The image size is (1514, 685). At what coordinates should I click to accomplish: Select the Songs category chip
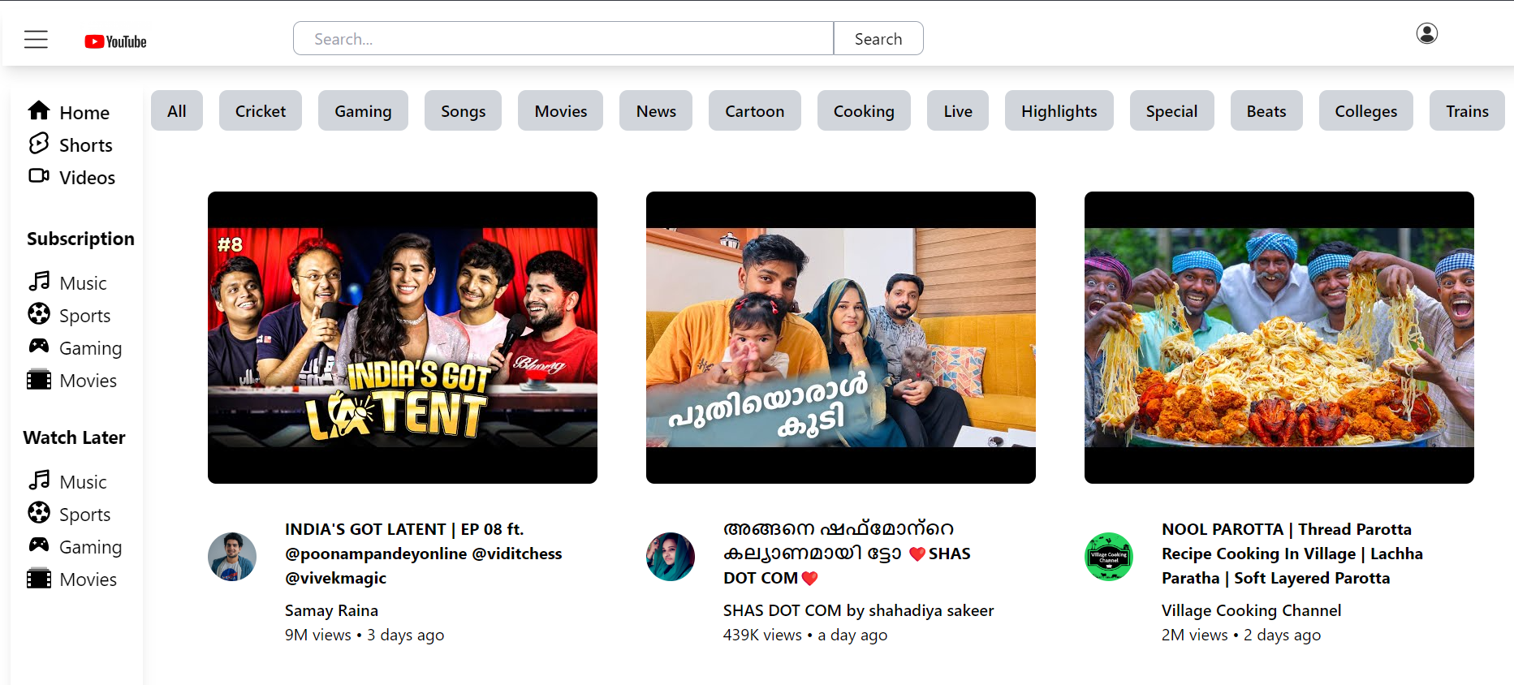[463, 110]
